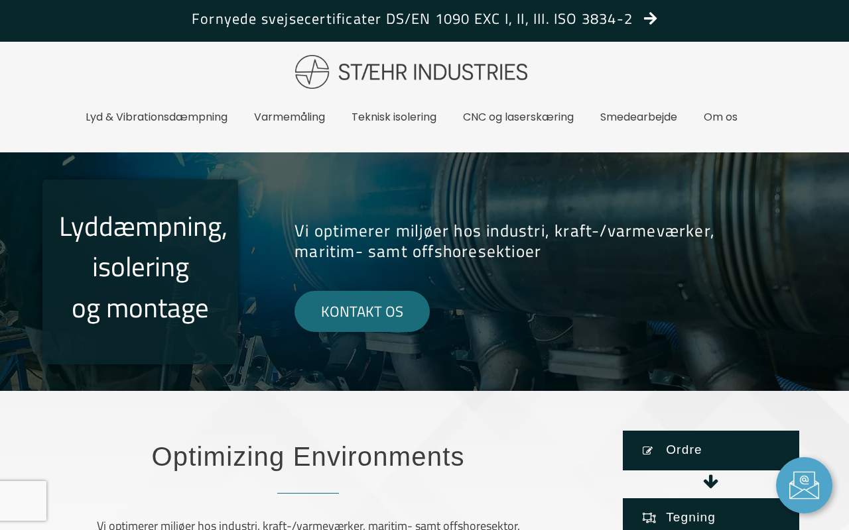This screenshot has width=849, height=530.
Task: Go to Smedearbejde page
Action: click(x=639, y=117)
